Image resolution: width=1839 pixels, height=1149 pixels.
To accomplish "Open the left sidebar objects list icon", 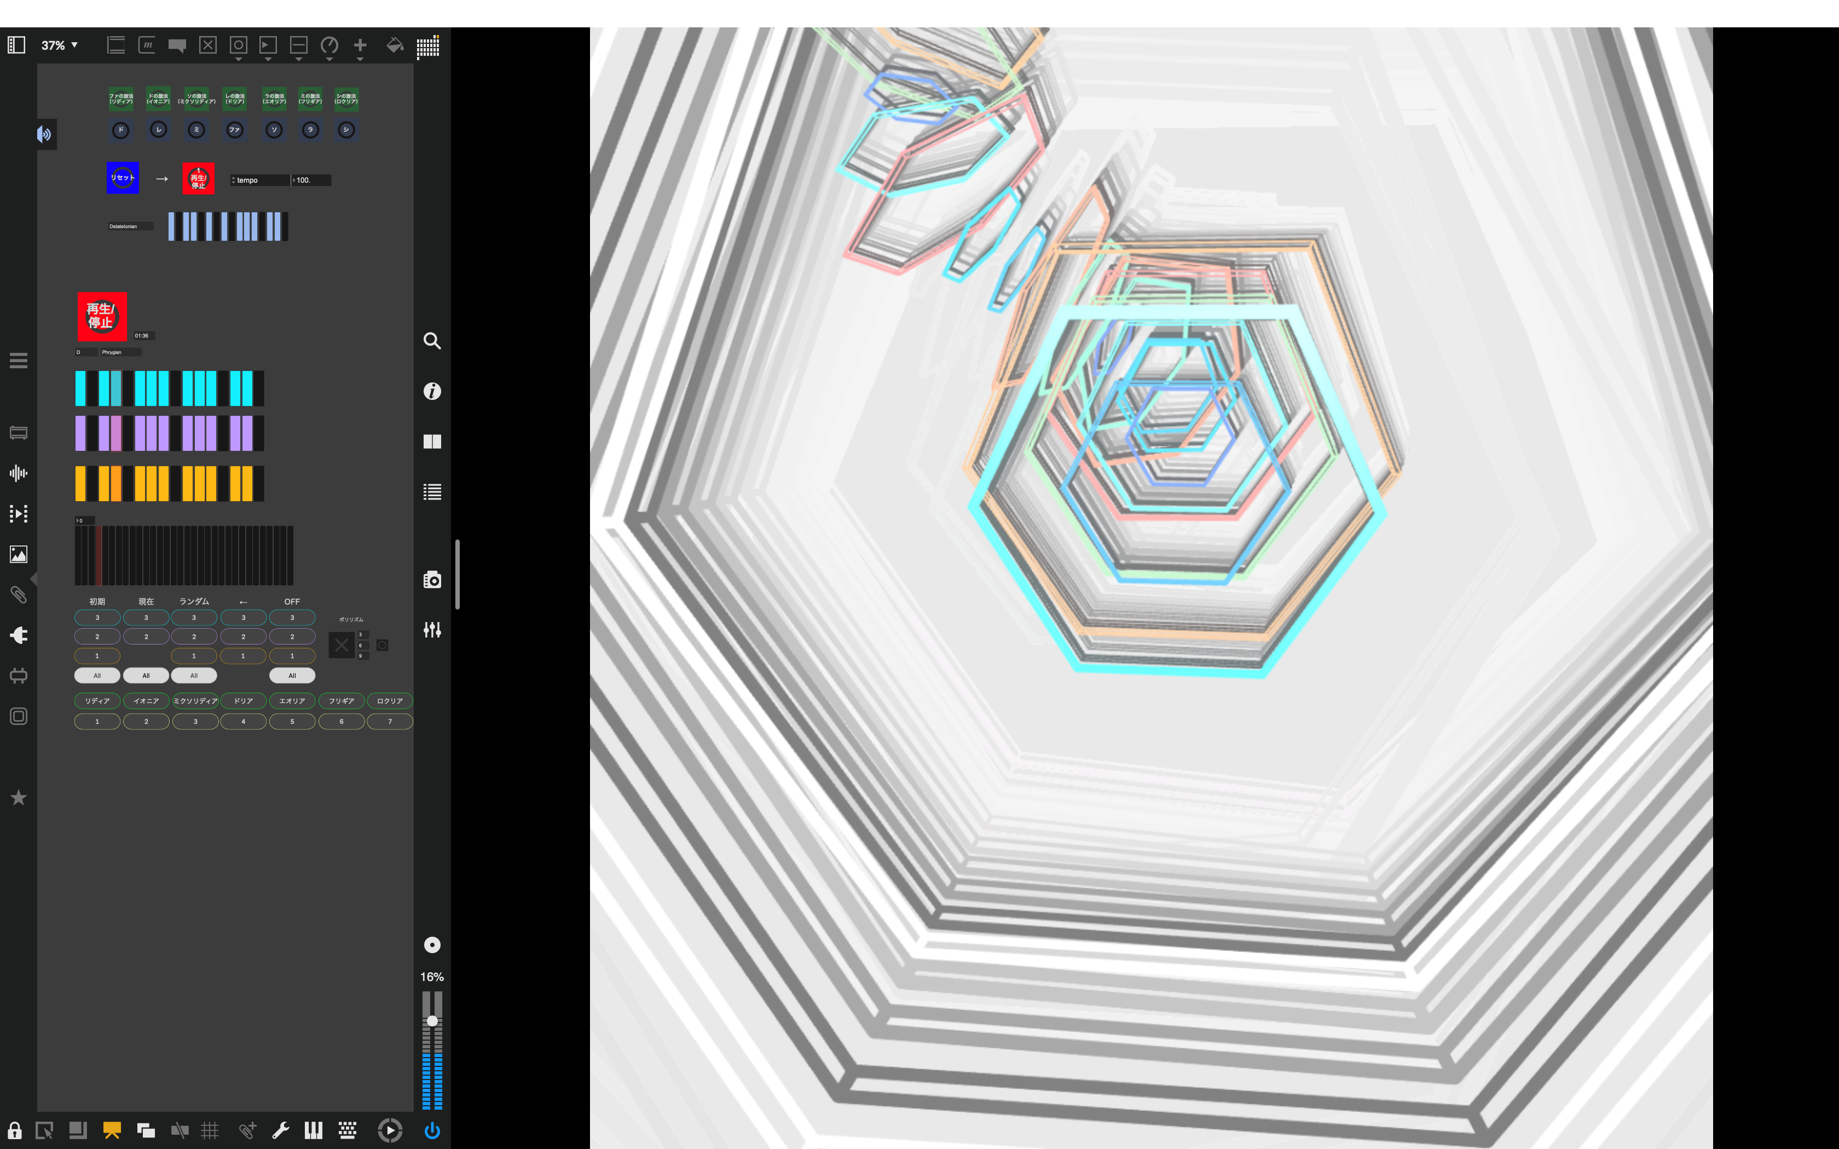I will [x=18, y=360].
